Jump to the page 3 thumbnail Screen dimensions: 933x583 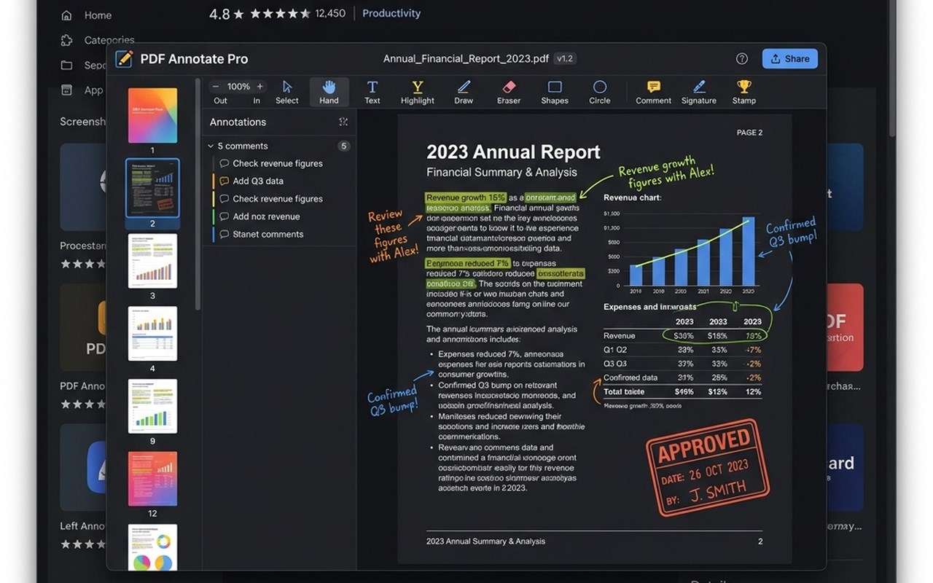point(152,261)
